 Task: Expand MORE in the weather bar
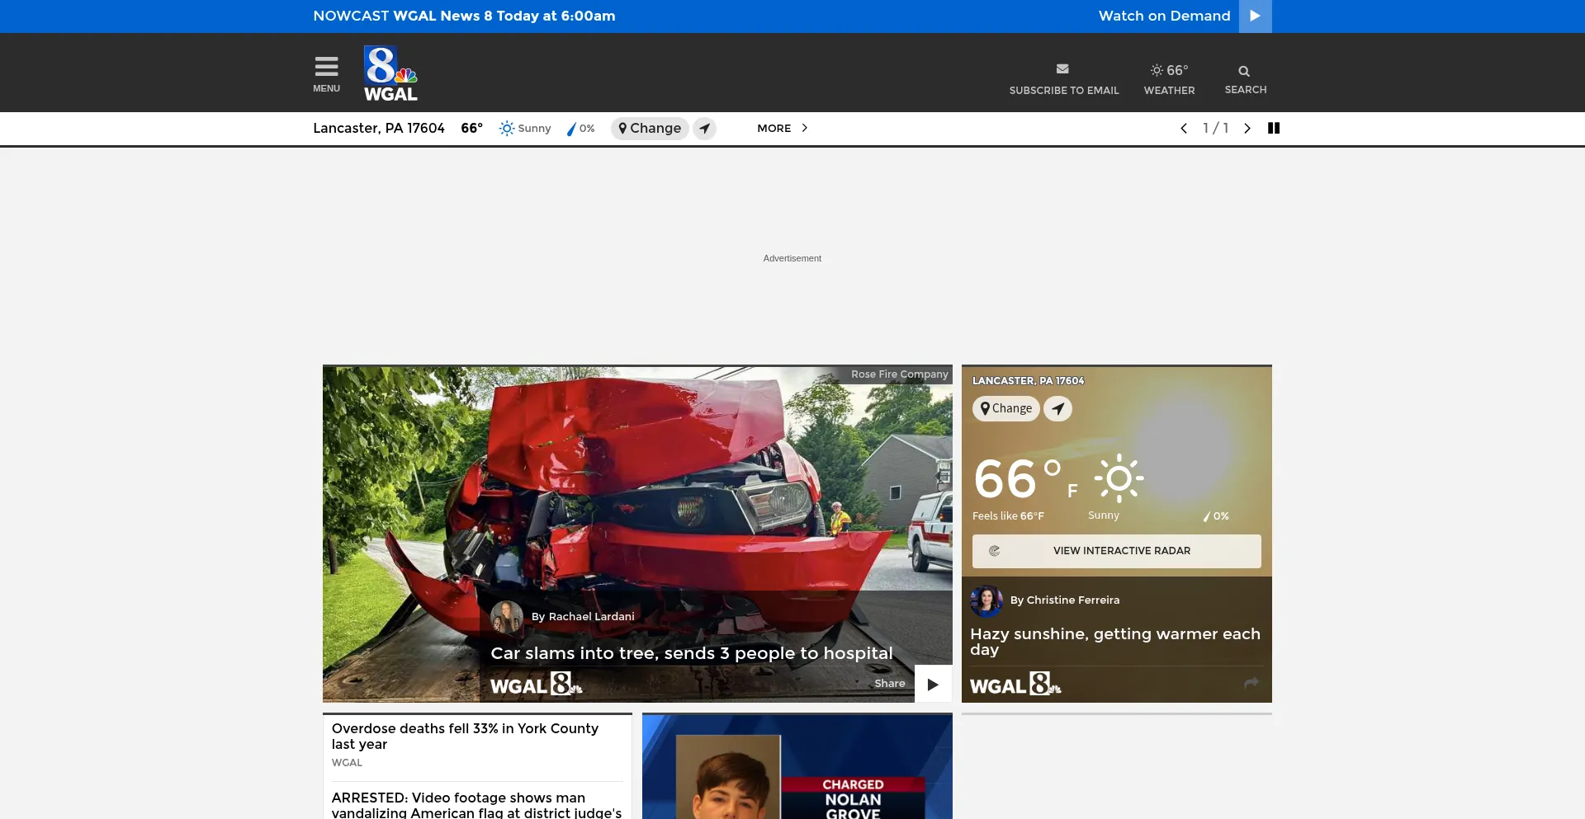pyautogui.click(x=782, y=129)
